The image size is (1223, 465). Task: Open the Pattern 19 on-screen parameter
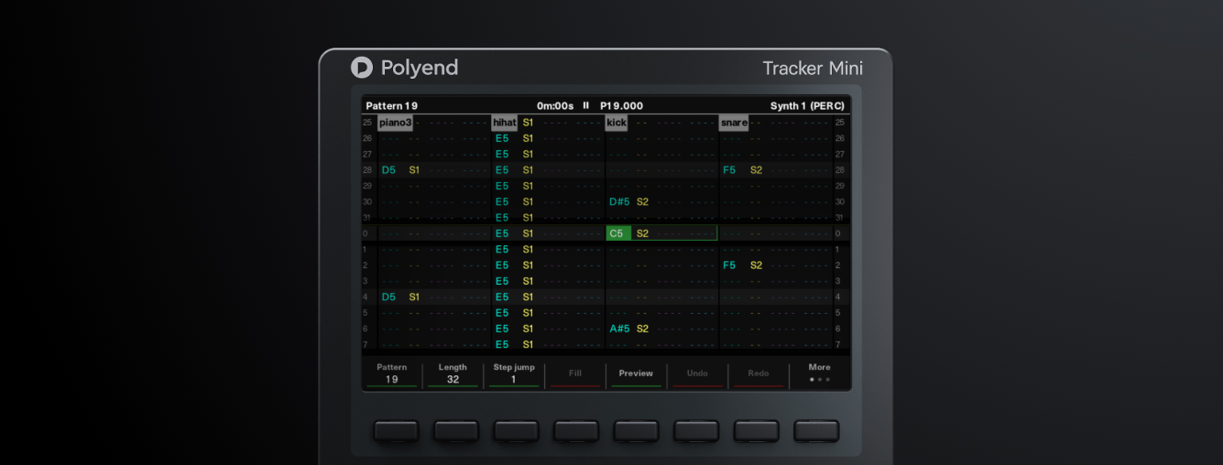[x=391, y=373]
